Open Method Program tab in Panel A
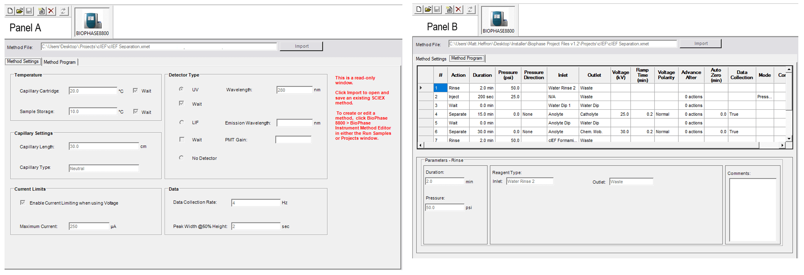The image size is (804, 275). coord(60,62)
